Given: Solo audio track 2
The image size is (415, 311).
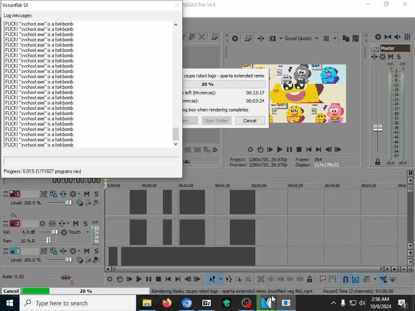Looking at the screenshot, I should pos(85,224).
